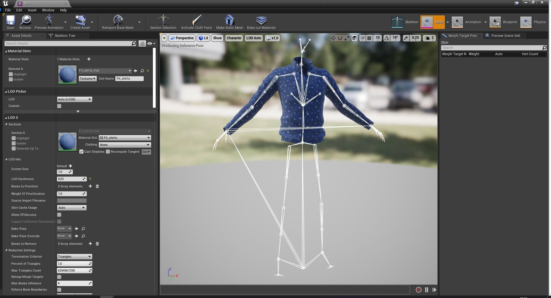Open Character viewport menu
This screenshot has height=298, width=551.
[x=234, y=38]
